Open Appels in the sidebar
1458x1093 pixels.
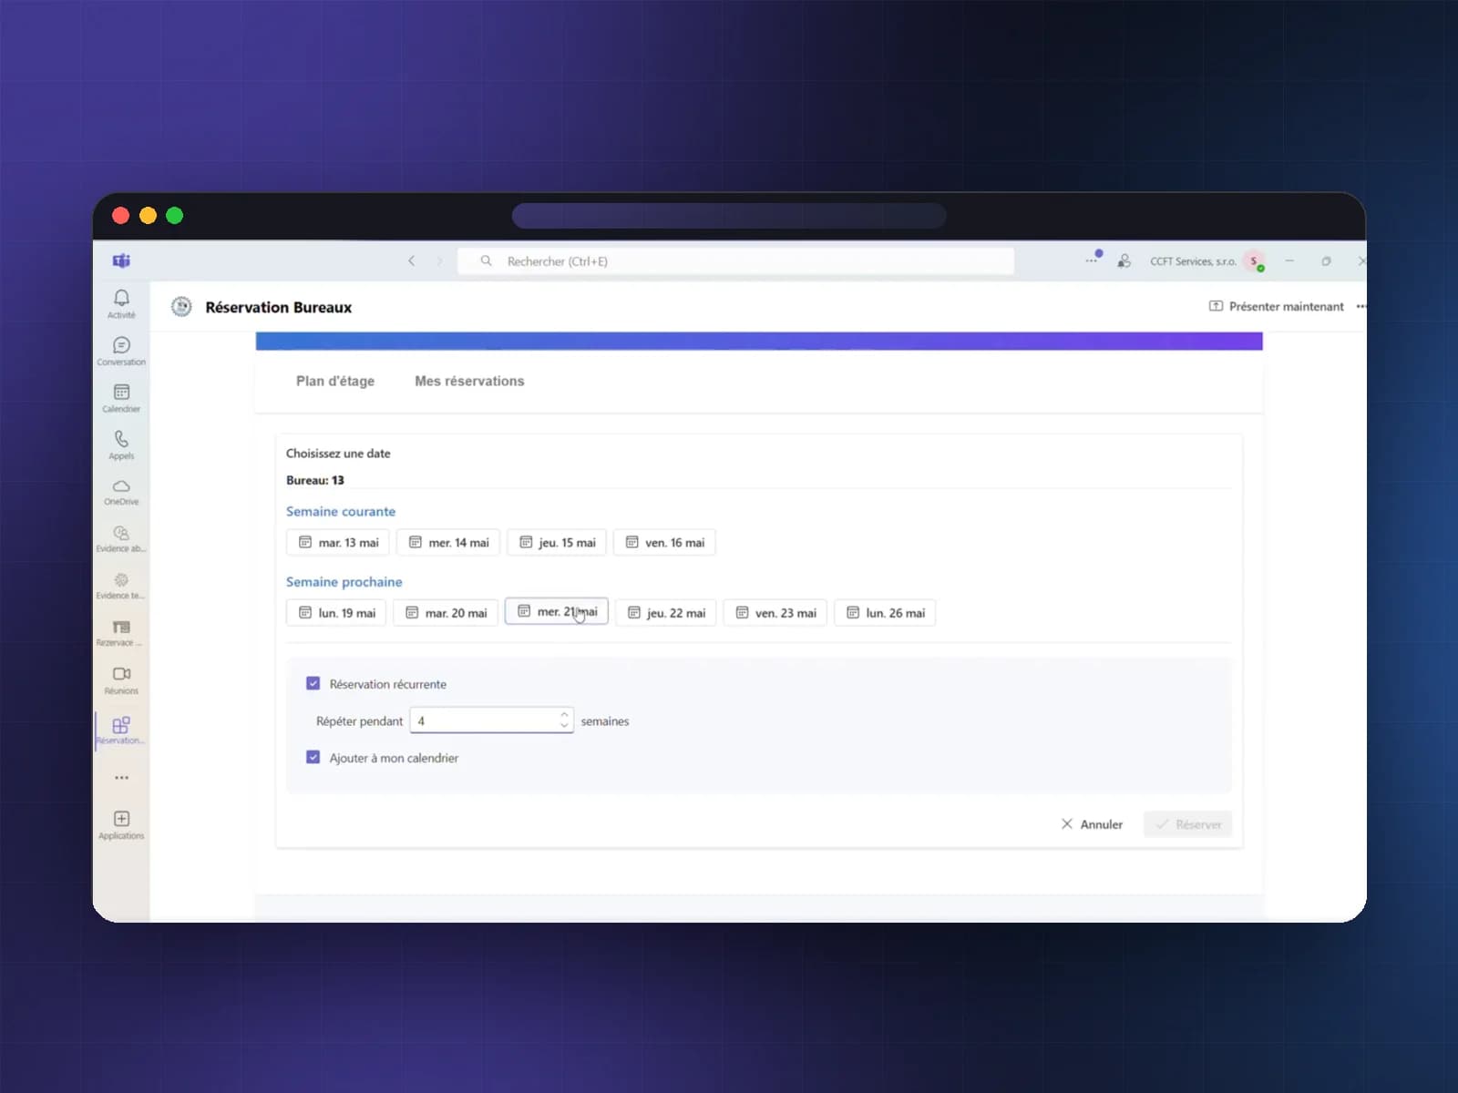(x=121, y=446)
